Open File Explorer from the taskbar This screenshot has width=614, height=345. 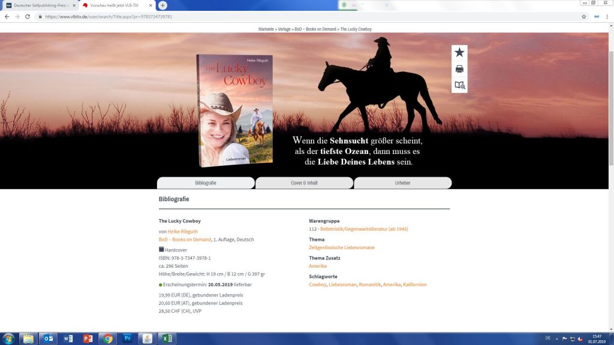tap(28, 339)
